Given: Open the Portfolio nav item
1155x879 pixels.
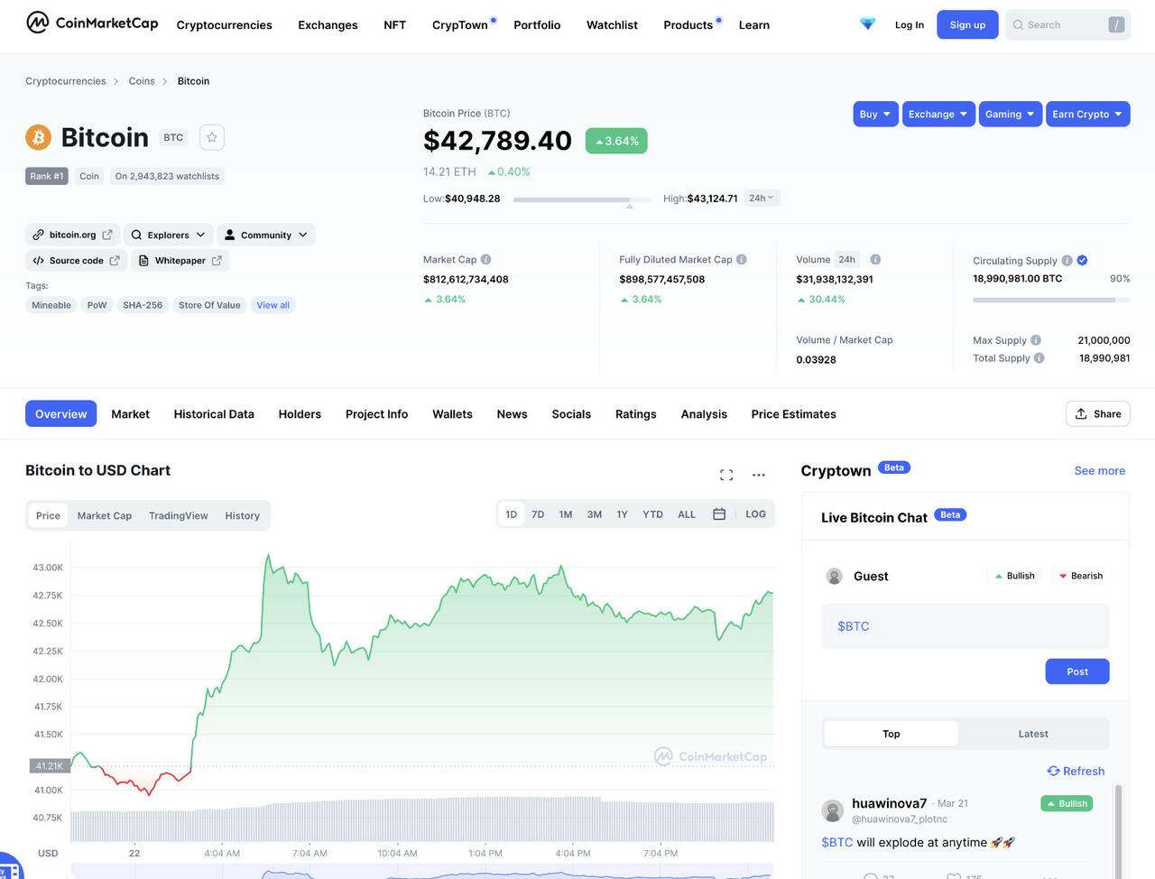Looking at the screenshot, I should pos(537,25).
